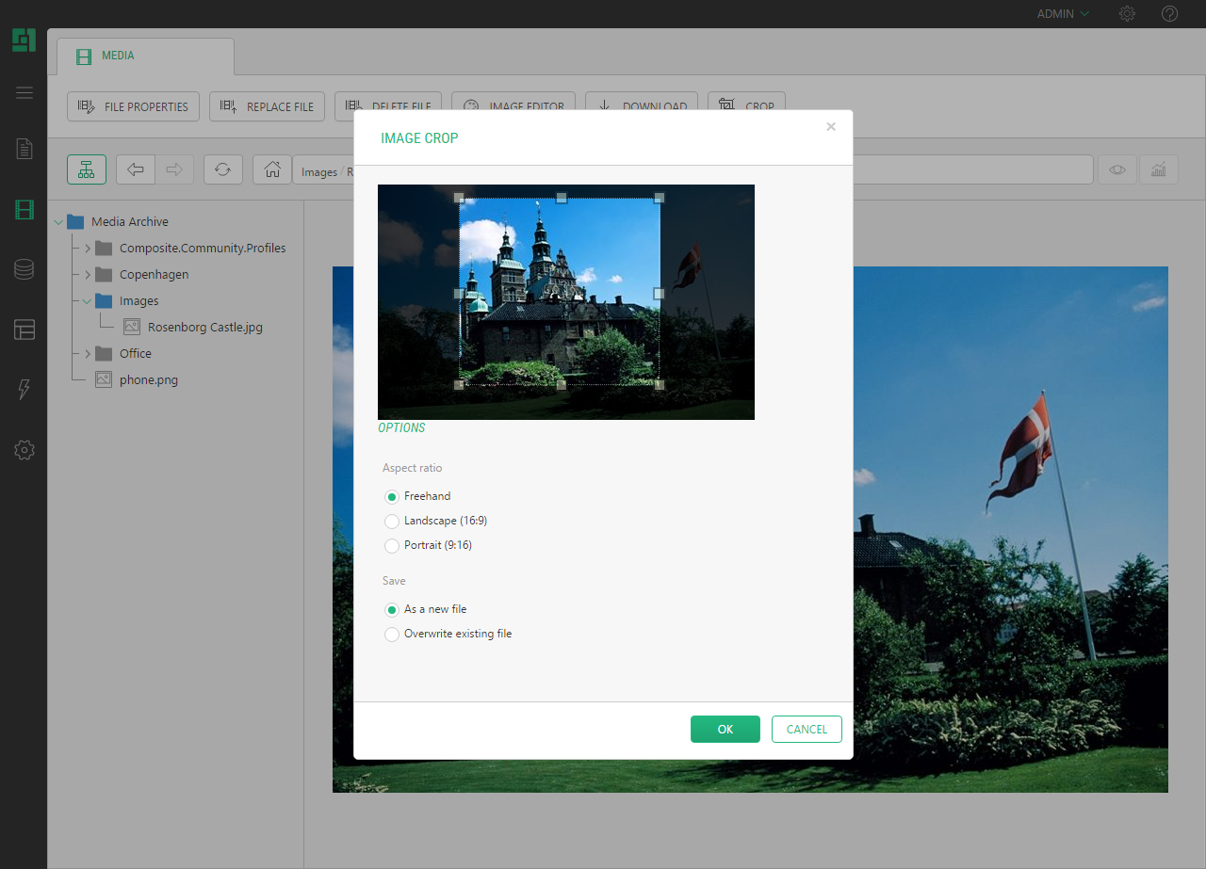Open the System gear perspective in the sidebar

pos(24,450)
